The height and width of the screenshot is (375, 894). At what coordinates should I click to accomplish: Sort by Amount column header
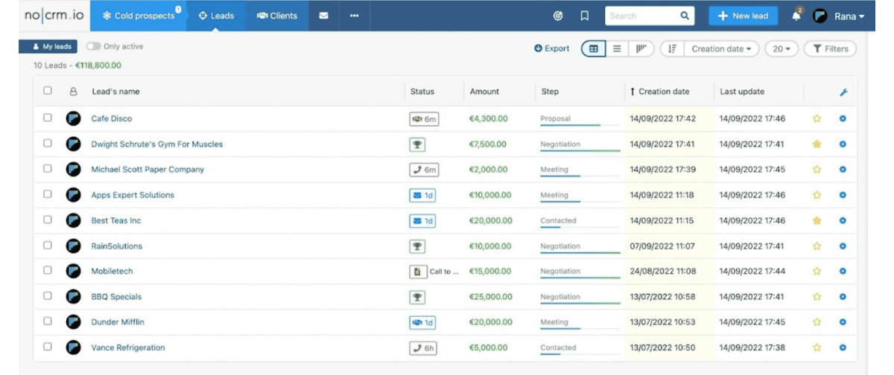[484, 92]
